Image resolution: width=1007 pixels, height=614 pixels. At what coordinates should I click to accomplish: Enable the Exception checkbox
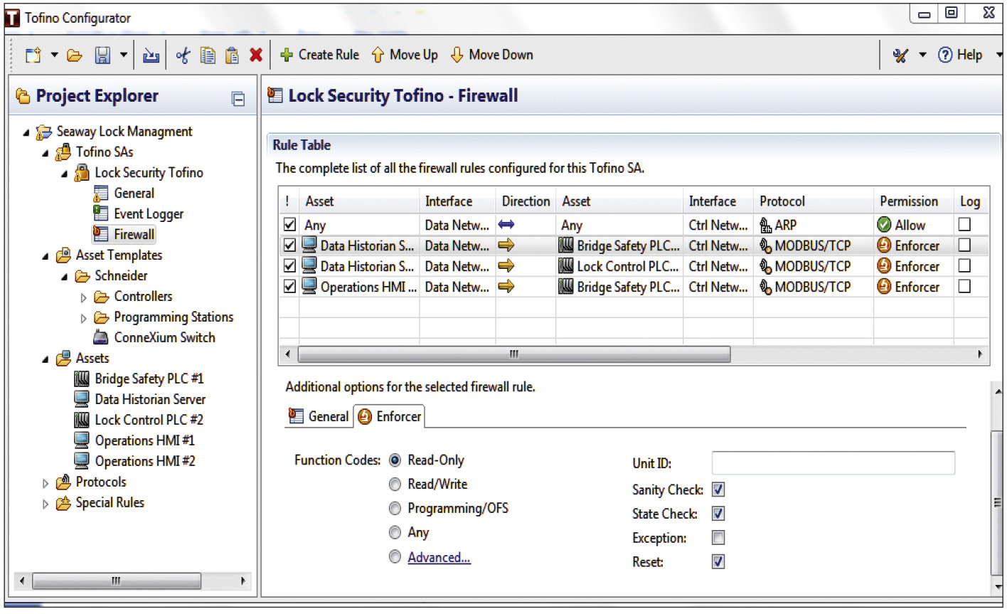tap(718, 538)
